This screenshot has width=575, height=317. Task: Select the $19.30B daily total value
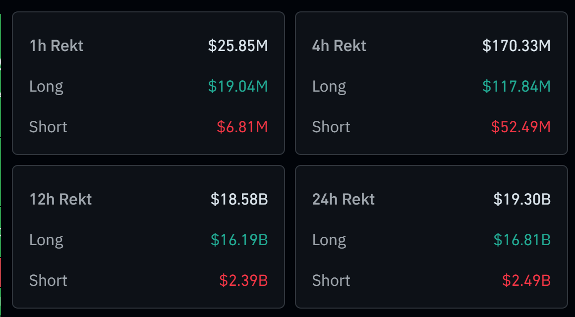point(522,200)
